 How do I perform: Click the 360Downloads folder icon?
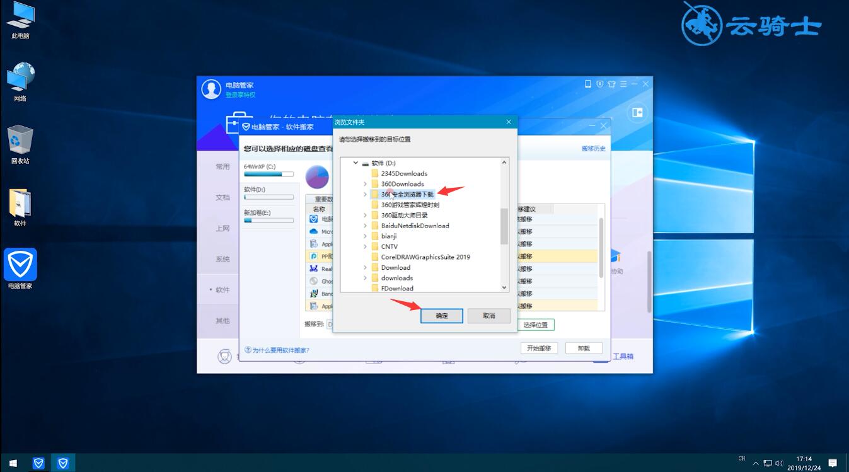374,184
